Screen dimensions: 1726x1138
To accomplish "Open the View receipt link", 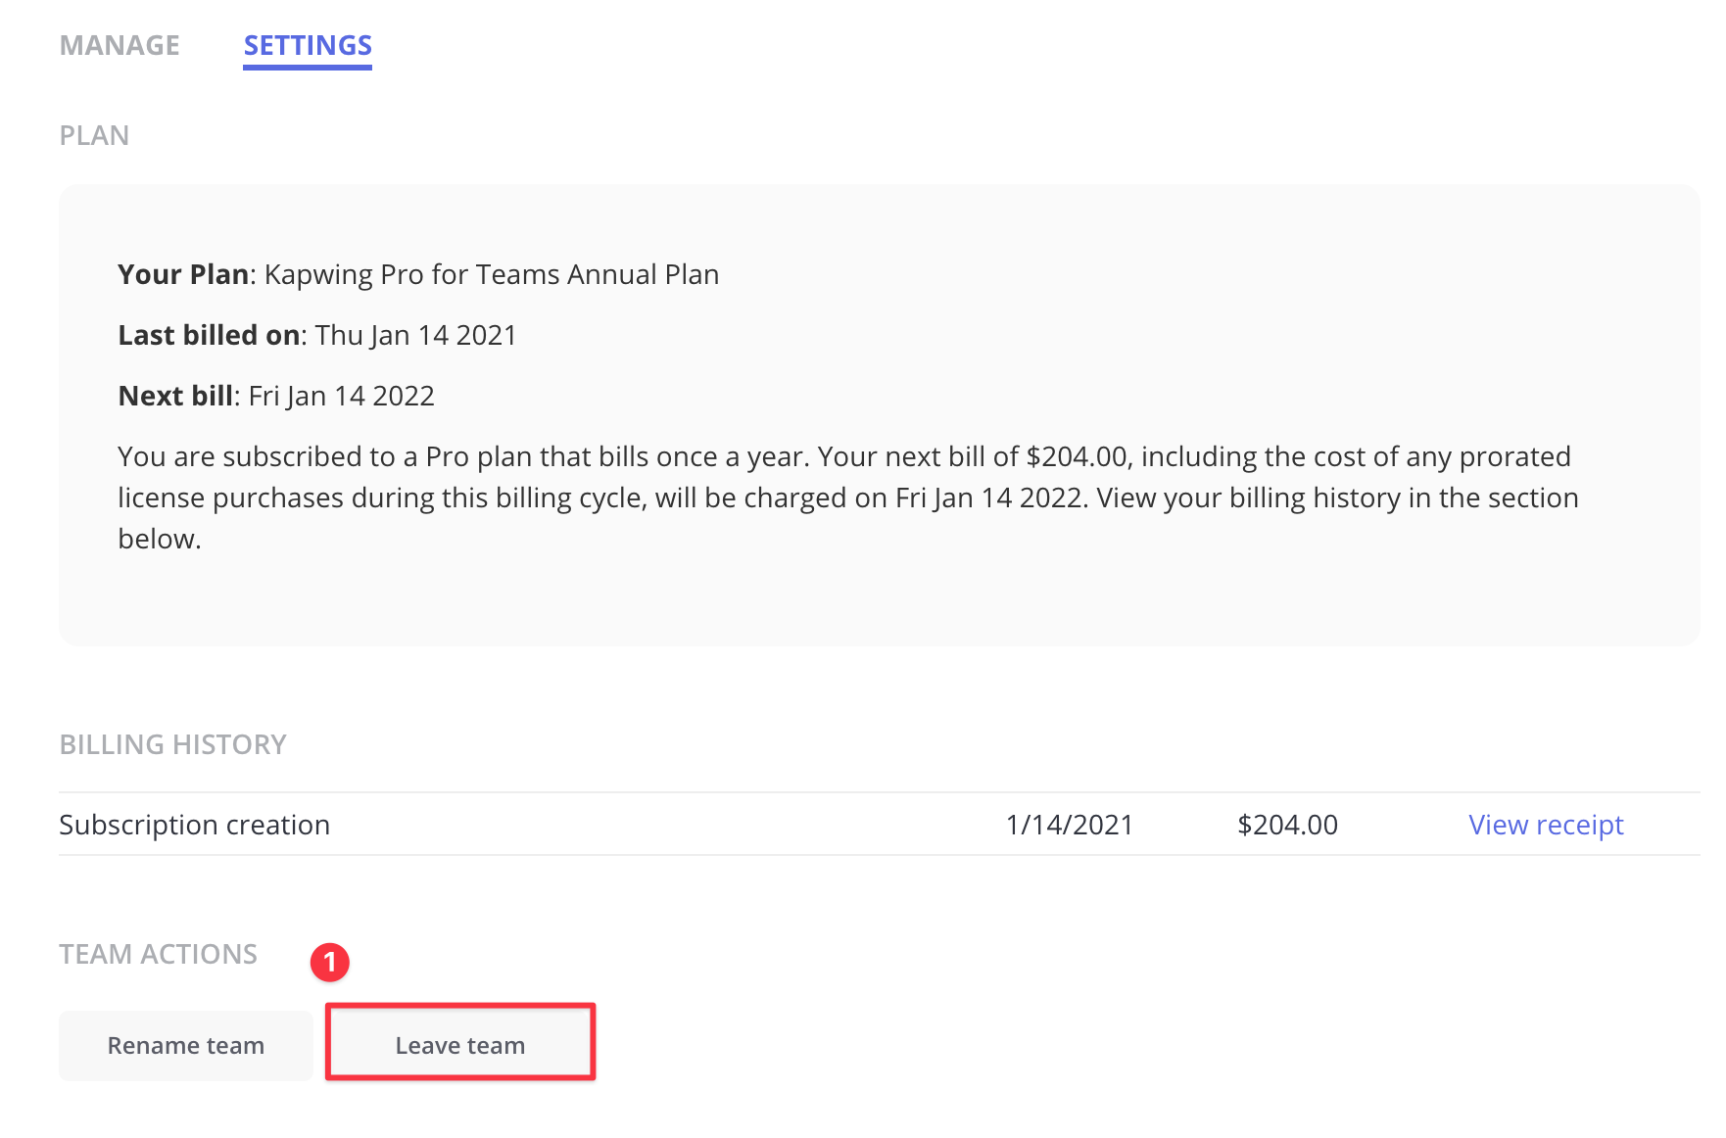I will click(1545, 825).
